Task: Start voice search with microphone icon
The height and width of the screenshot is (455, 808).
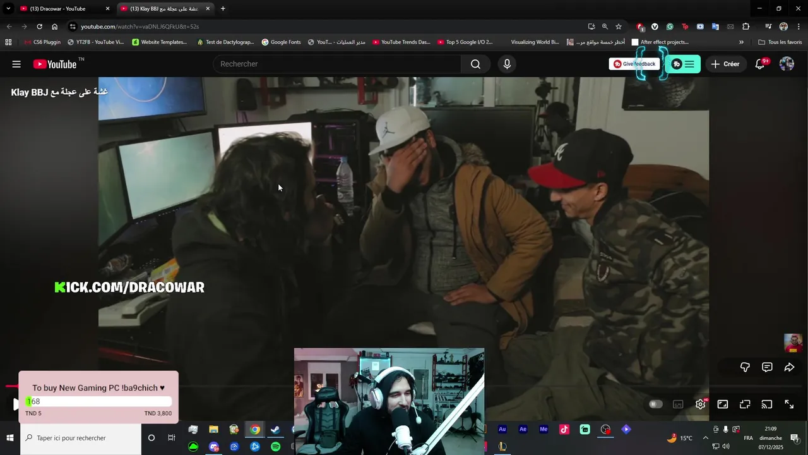Action: [x=507, y=64]
